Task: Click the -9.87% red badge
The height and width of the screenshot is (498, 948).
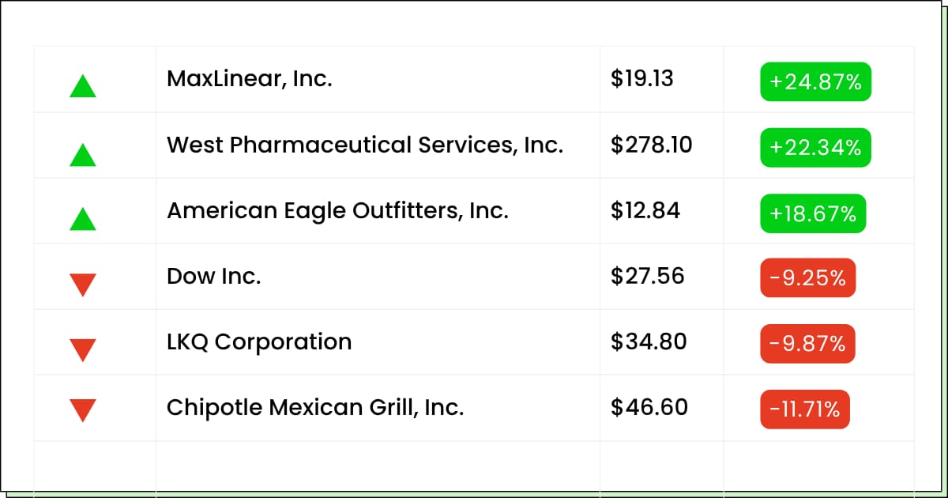Action: tap(807, 344)
